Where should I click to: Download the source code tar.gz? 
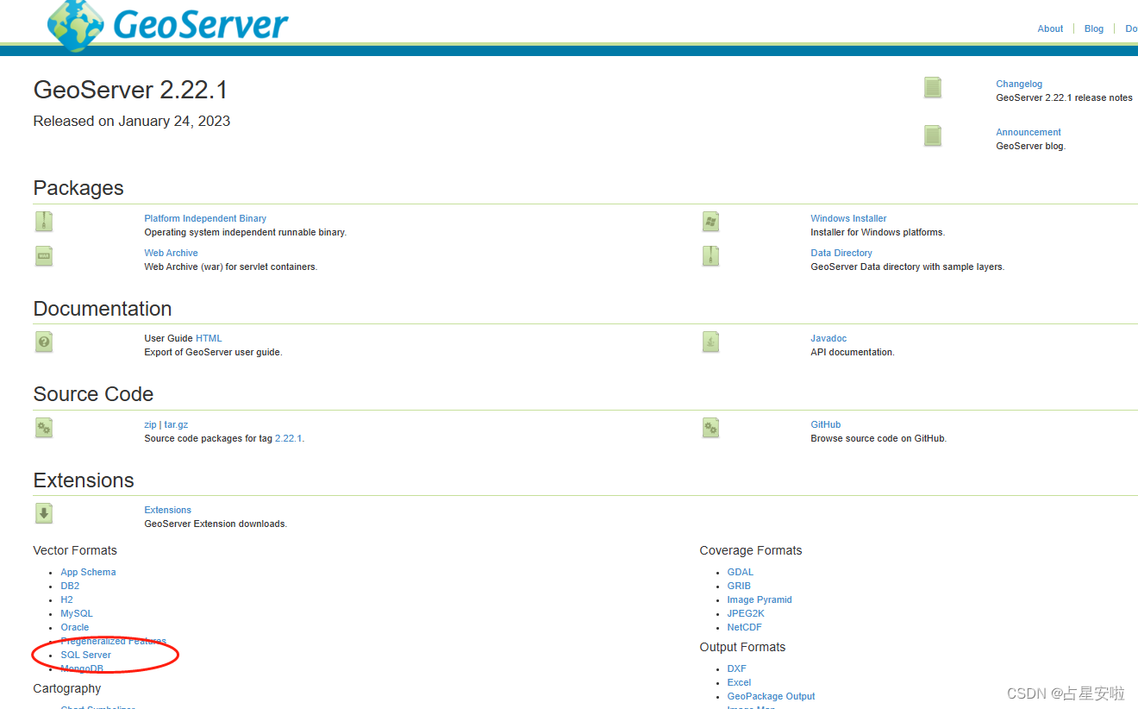176,424
